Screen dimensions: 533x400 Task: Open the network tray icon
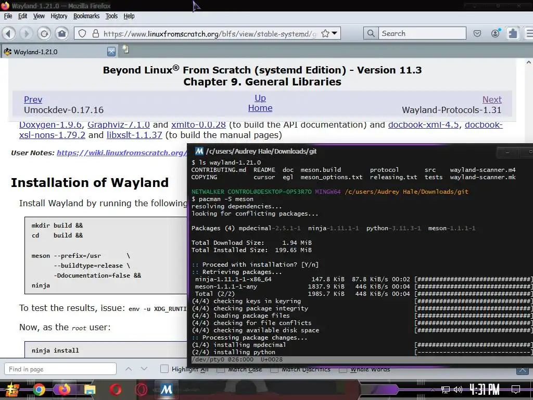click(446, 390)
